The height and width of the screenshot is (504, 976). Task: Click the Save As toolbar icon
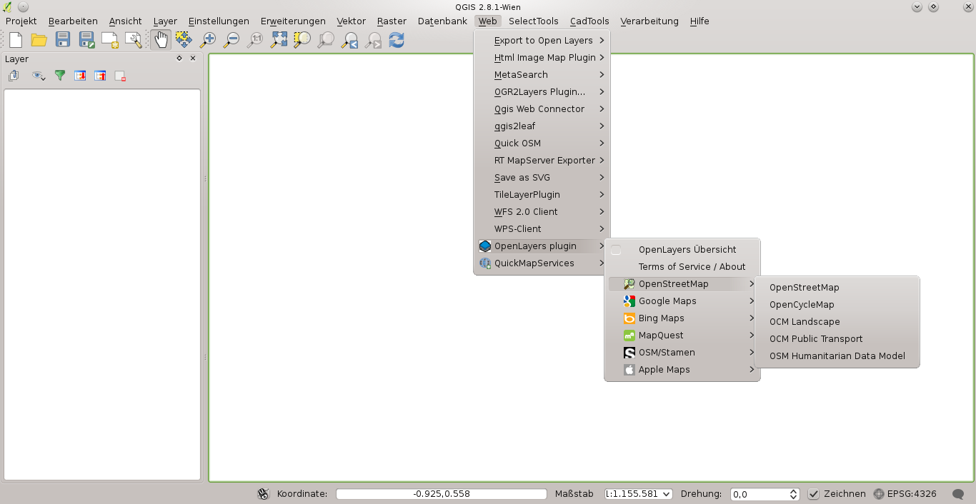click(86, 40)
